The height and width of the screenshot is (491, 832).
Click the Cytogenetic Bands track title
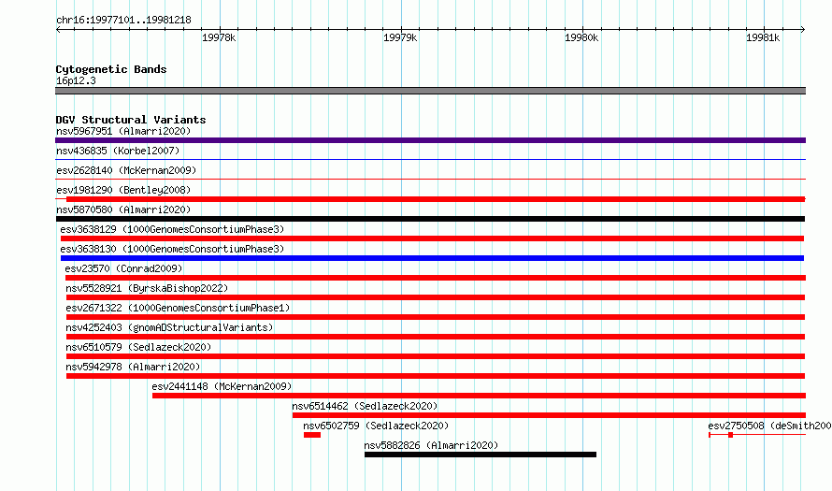111,69
